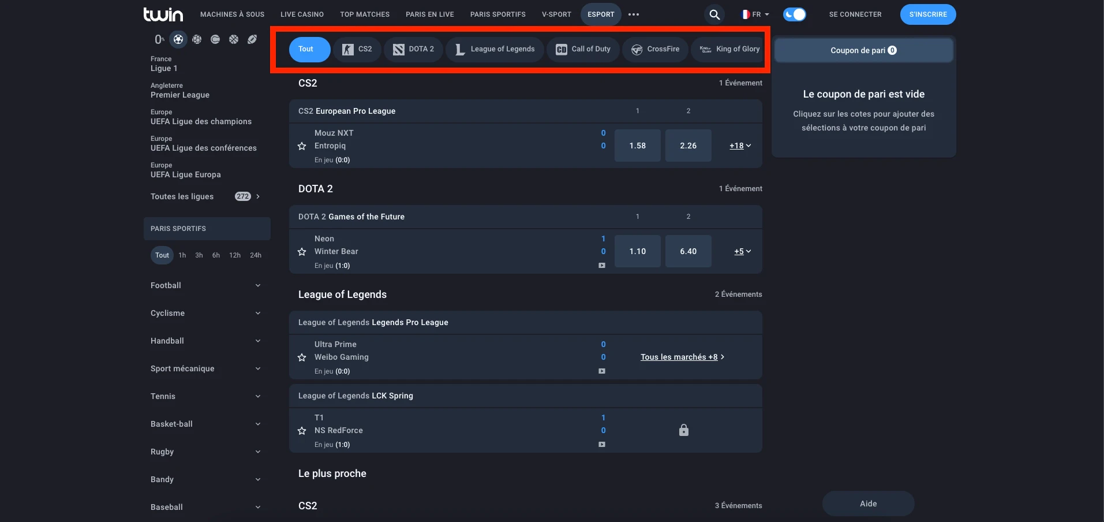This screenshot has width=1104, height=522.
Task: Go to Top Matches
Action: pyautogui.click(x=365, y=14)
